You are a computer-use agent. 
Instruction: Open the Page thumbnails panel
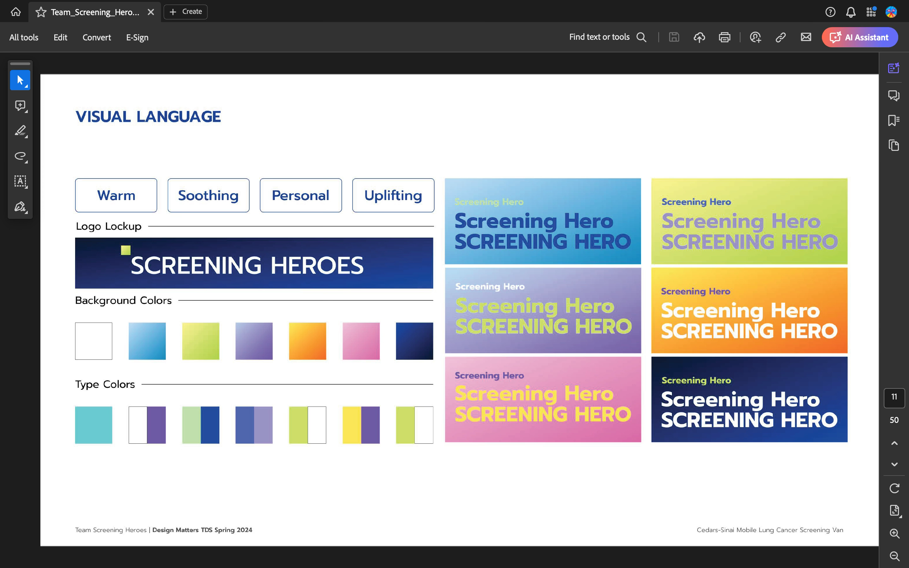coord(894,145)
